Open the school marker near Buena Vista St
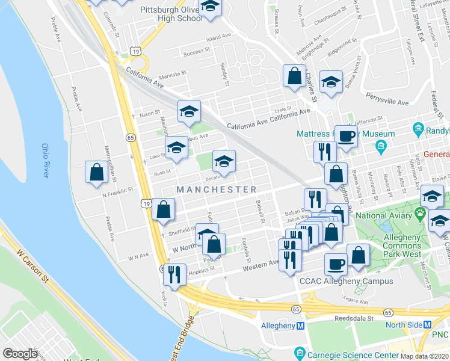The height and width of the screenshot is (361, 450). pyautogui.click(x=331, y=82)
